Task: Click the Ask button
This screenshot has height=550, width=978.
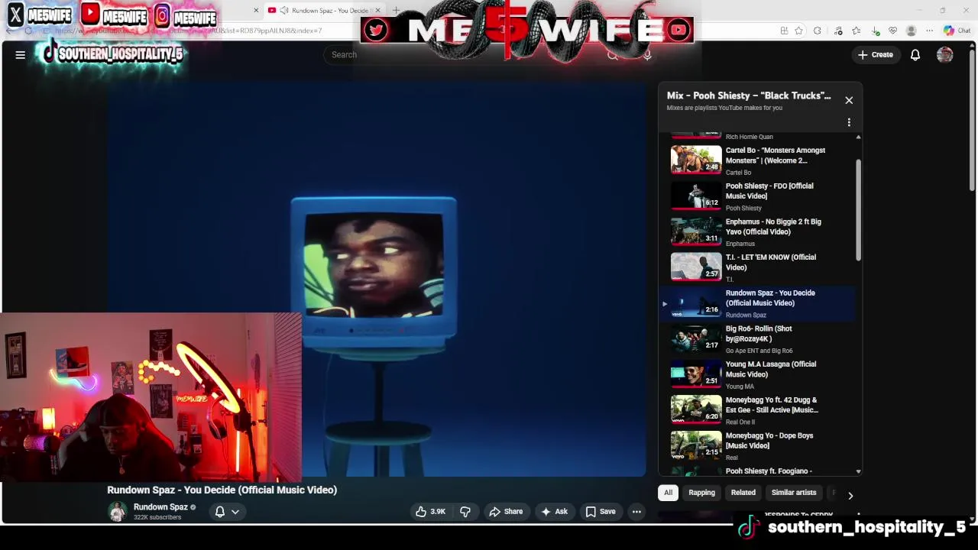Action: [554, 512]
